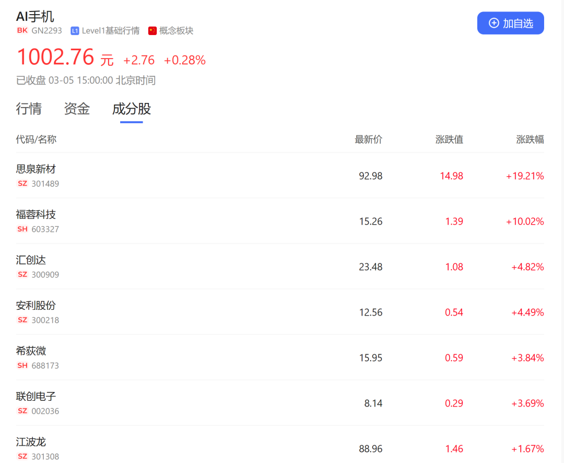The image size is (564, 463).
Task: Sort by the 最新价 column header
Action: 368,140
